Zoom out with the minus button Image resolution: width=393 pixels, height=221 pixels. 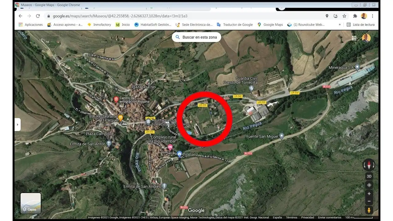tap(369, 201)
